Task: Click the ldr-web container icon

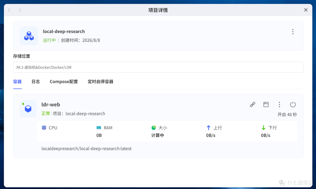Action: point(28,109)
